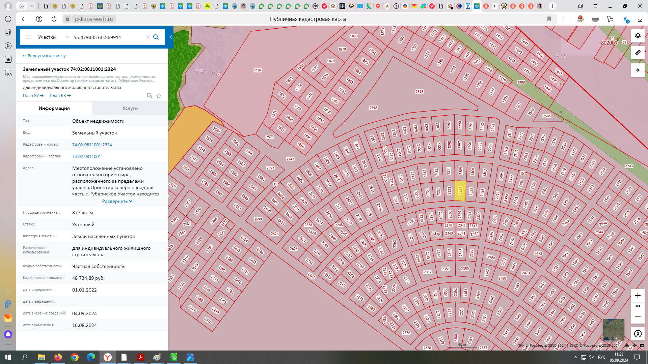Open the map layers panel
648x364 pixels.
click(x=638, y=36)
